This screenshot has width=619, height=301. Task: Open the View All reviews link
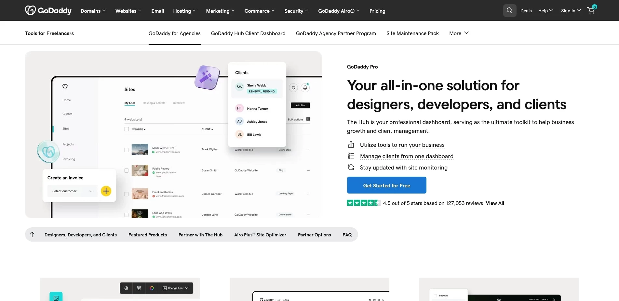click(x=495, y=203)
